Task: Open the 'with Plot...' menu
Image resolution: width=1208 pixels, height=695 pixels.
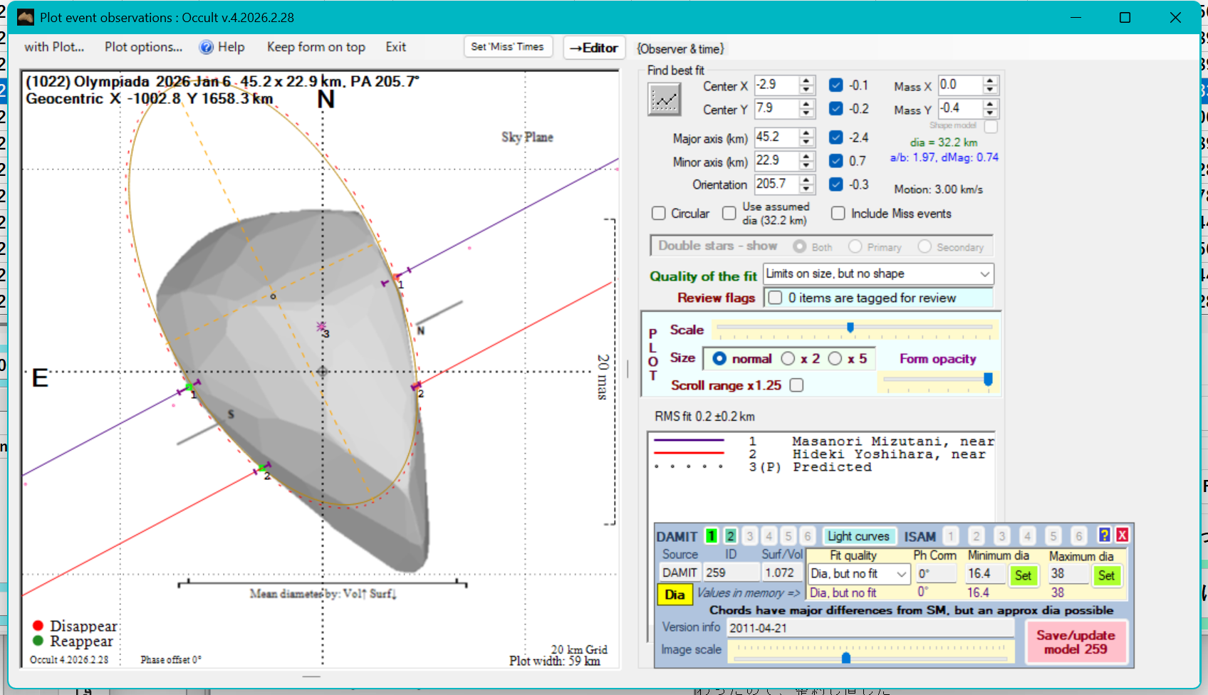Action: 54,47
